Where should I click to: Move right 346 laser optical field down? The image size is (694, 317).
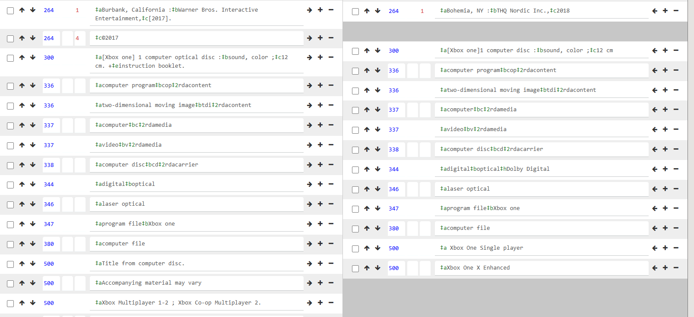click(x=378, y=189)
